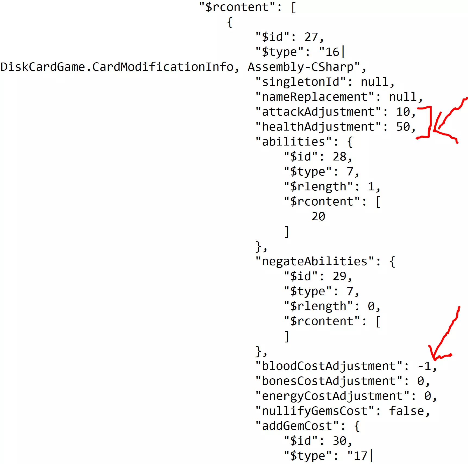Click the nullifyGemsCost false value
Screen dimensions: 468x464
click(x=407, y=411)
